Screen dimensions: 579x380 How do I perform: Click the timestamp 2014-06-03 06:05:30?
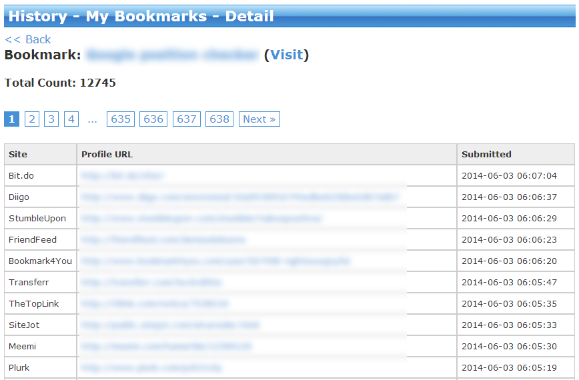[509, 347]
